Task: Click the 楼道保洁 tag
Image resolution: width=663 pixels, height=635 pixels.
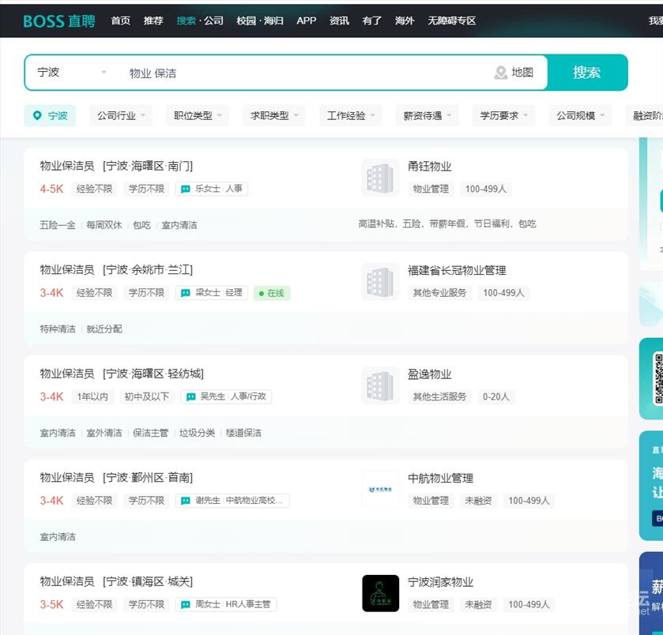Action: tap(243, 433)
